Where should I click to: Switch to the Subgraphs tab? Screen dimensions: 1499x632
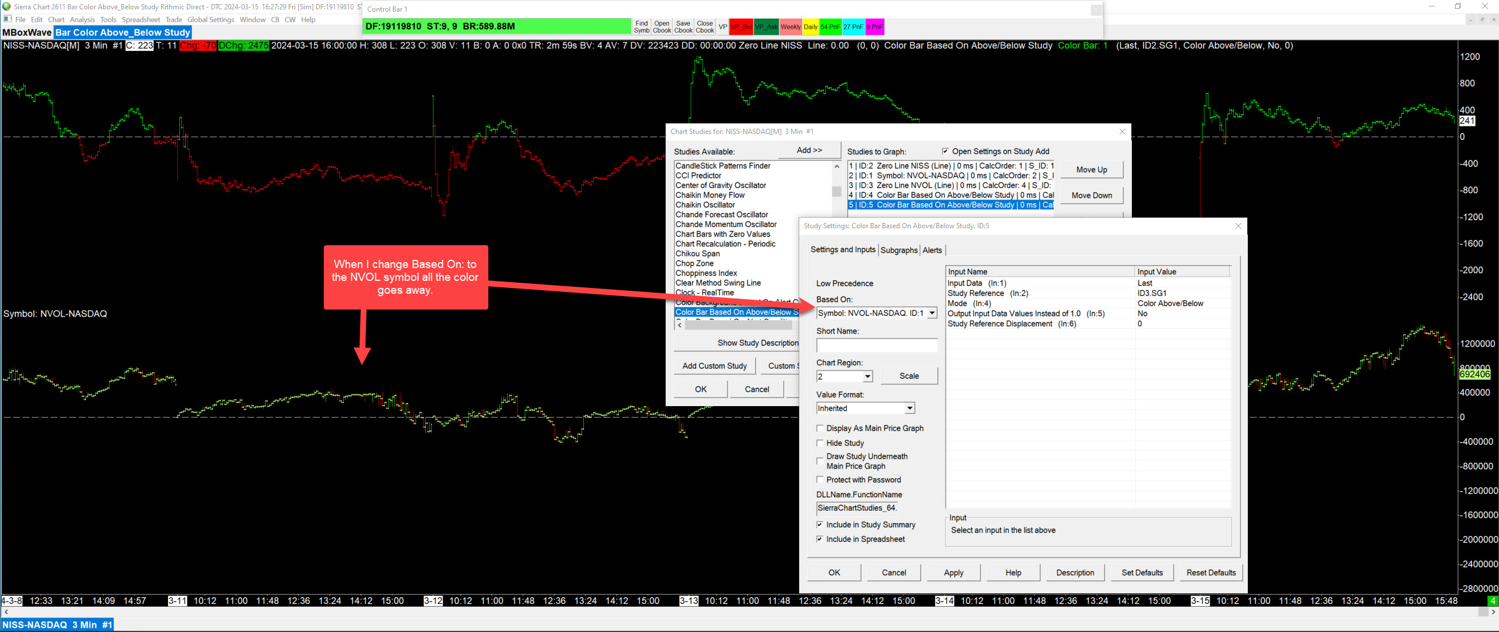898,250
